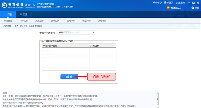This screenshot has width=201, height=108.
Task: Click the smiley Welcome avatar icon
Action: coord(168,8)
